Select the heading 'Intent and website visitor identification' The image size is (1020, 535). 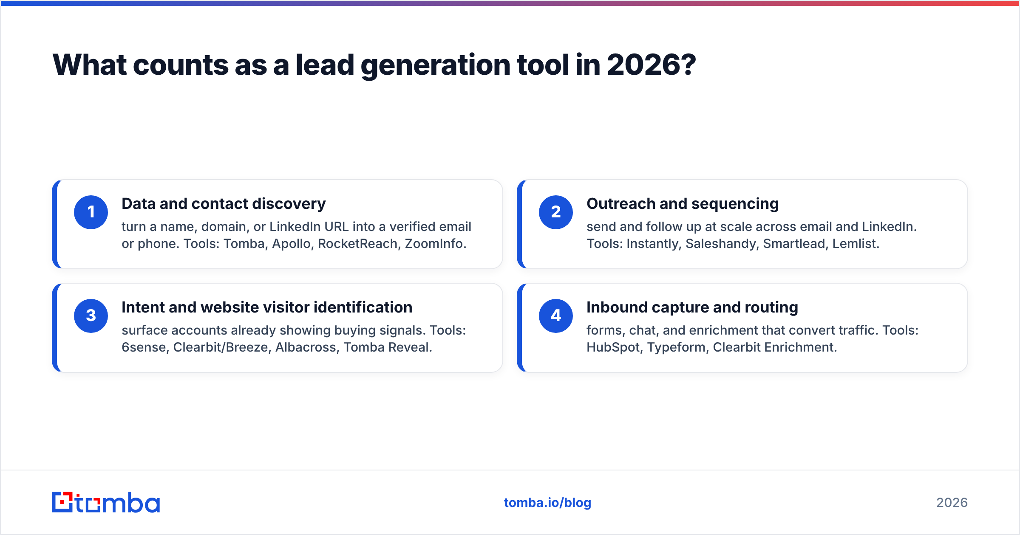coord(267,307)
